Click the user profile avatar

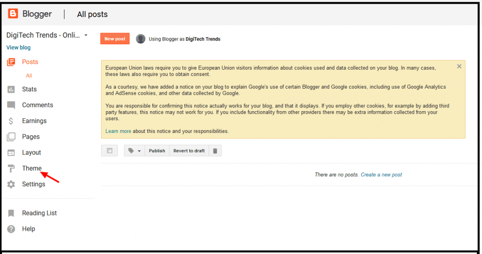pos(140,39)
